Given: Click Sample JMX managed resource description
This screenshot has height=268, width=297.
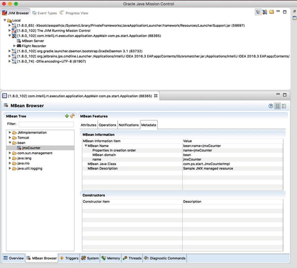Looking at the screenshot, I should pos(208,168).
